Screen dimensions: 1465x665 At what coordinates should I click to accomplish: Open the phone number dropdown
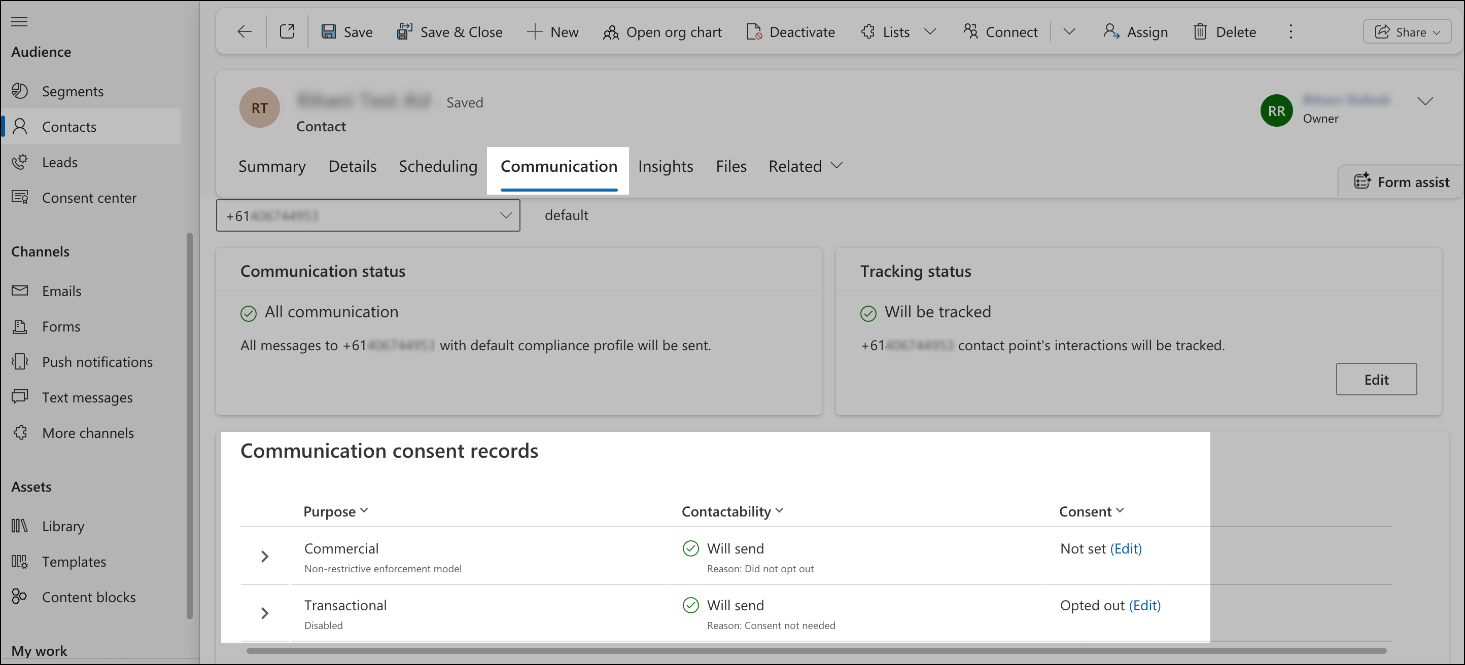[505, 215]
